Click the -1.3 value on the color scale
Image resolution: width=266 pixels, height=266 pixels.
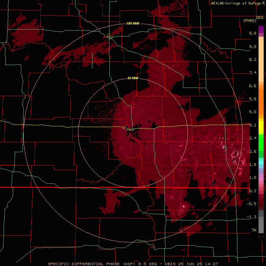[252, 217]
